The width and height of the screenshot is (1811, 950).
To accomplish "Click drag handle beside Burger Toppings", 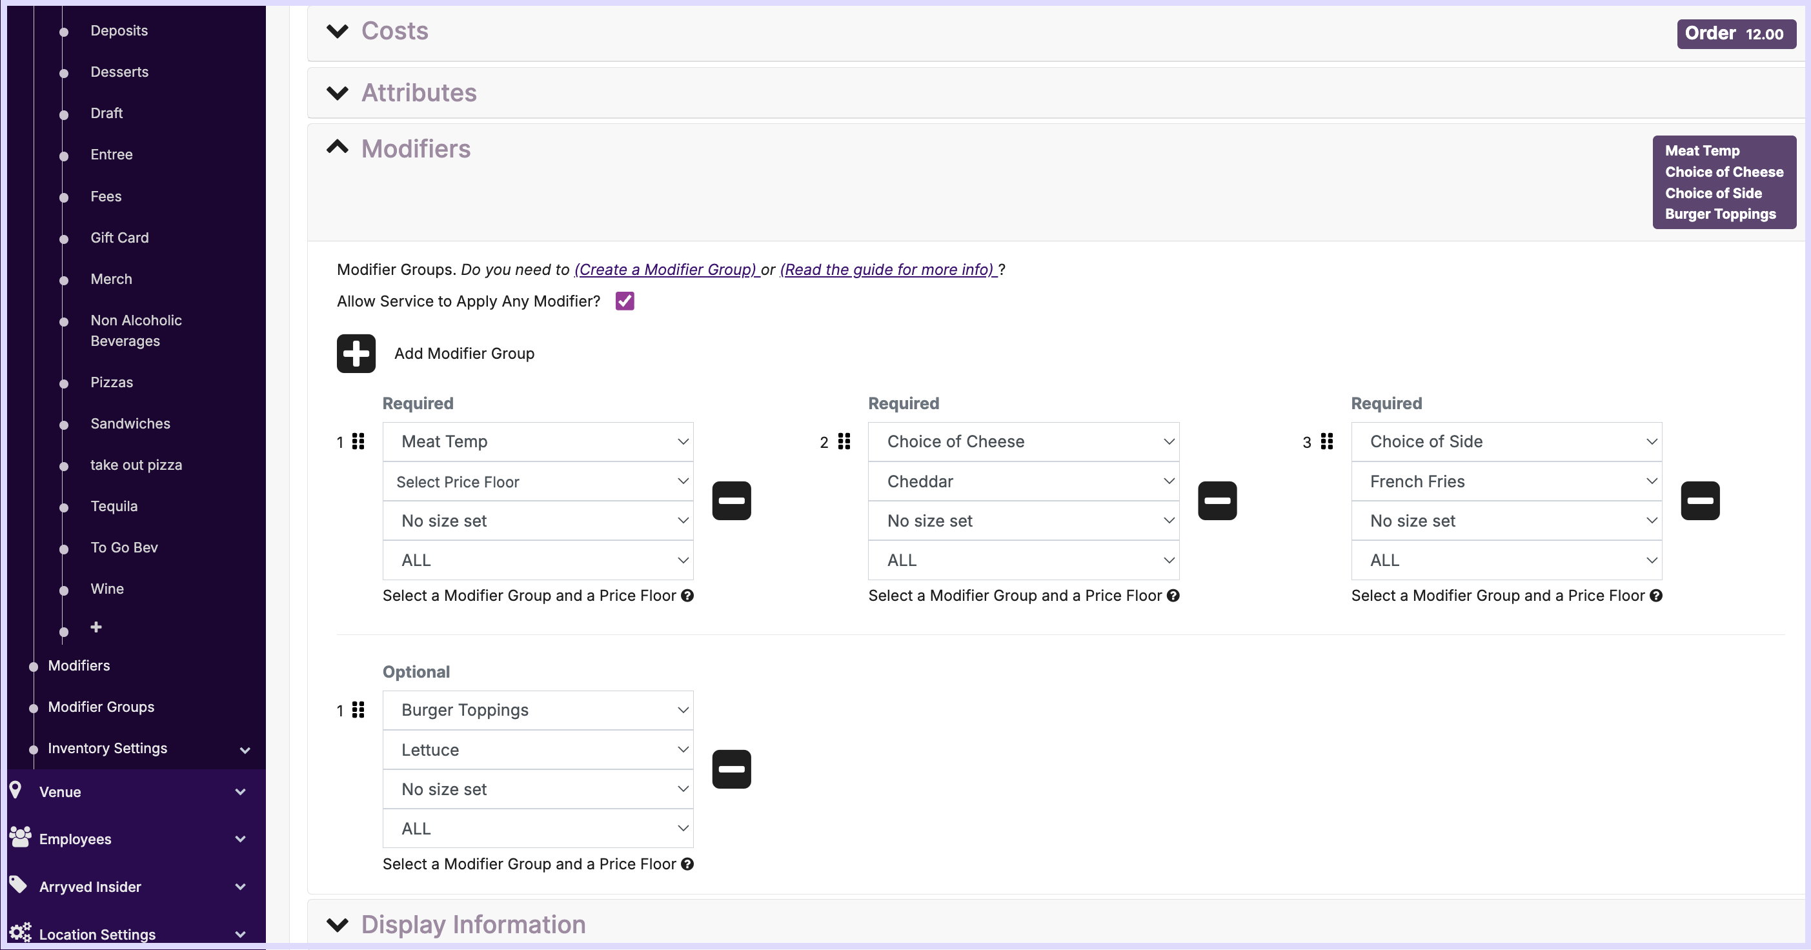I will (359, 710).
